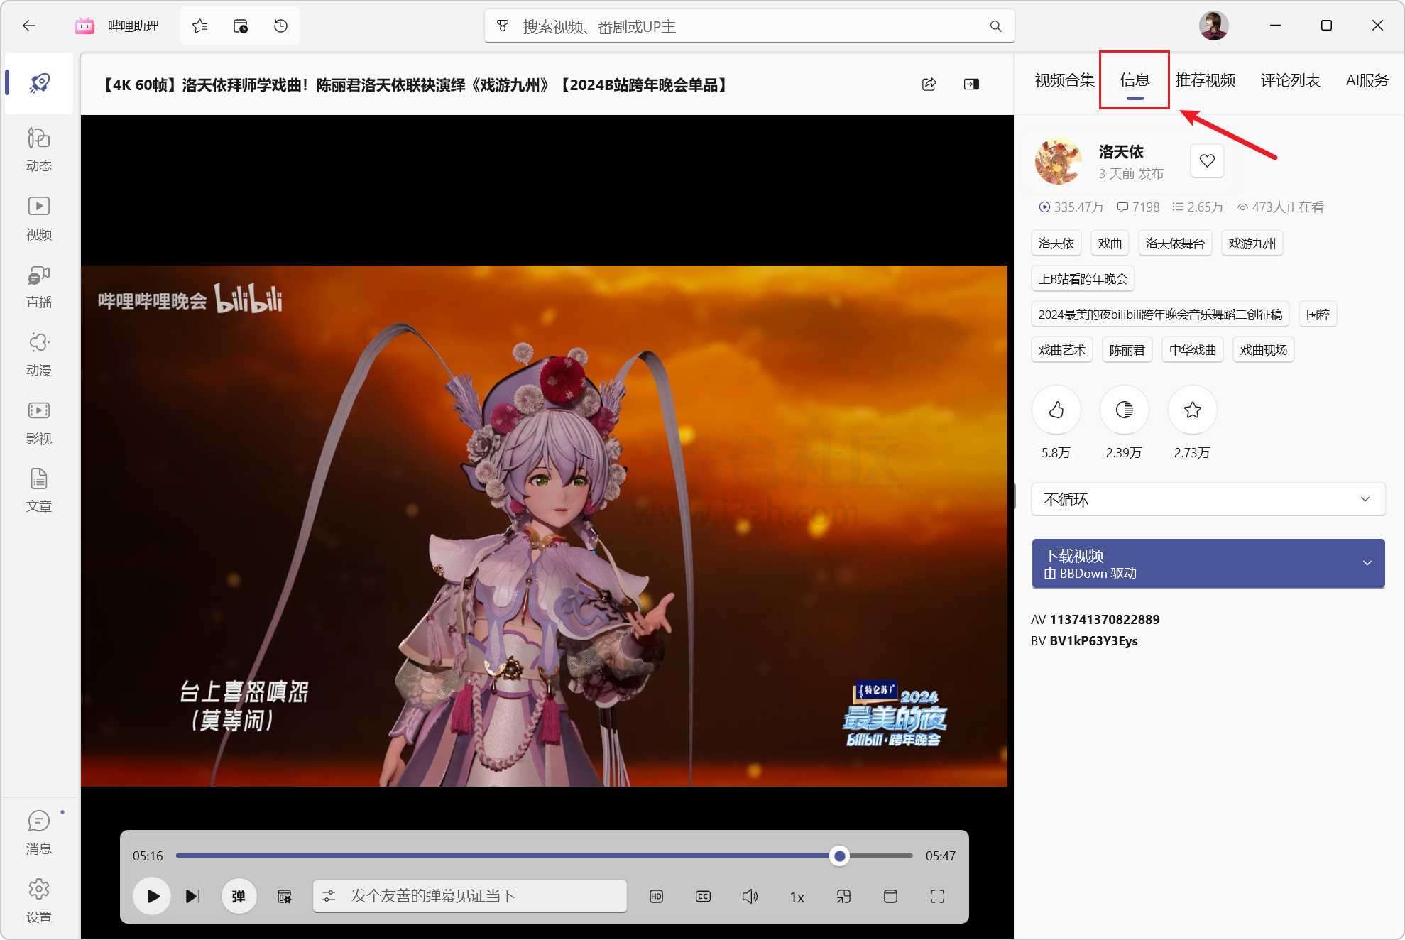The image size is (1405, 940).
Task: Switch to 信息 tab
Action: (x=1135, y=80)
